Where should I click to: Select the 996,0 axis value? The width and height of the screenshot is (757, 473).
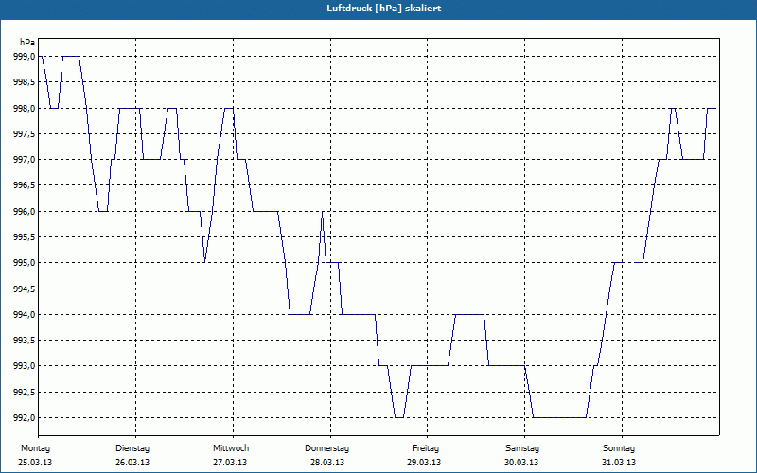click(25, 211)
